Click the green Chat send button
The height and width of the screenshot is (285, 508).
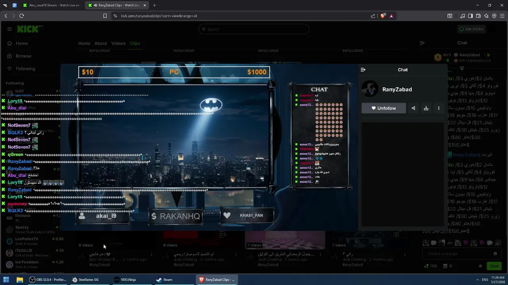[x=494, y=266]
